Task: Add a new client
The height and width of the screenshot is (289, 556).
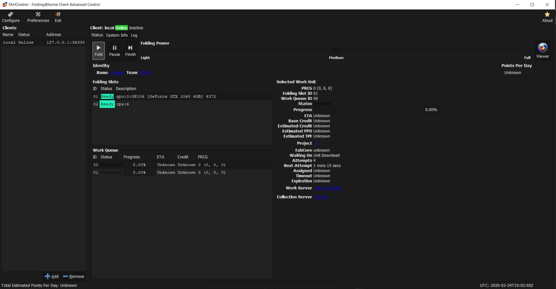Action: pos(52,276)
